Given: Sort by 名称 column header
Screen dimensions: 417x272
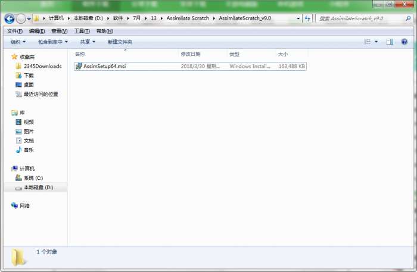Looking at the screenshot, I should click(x=80, y=54).
